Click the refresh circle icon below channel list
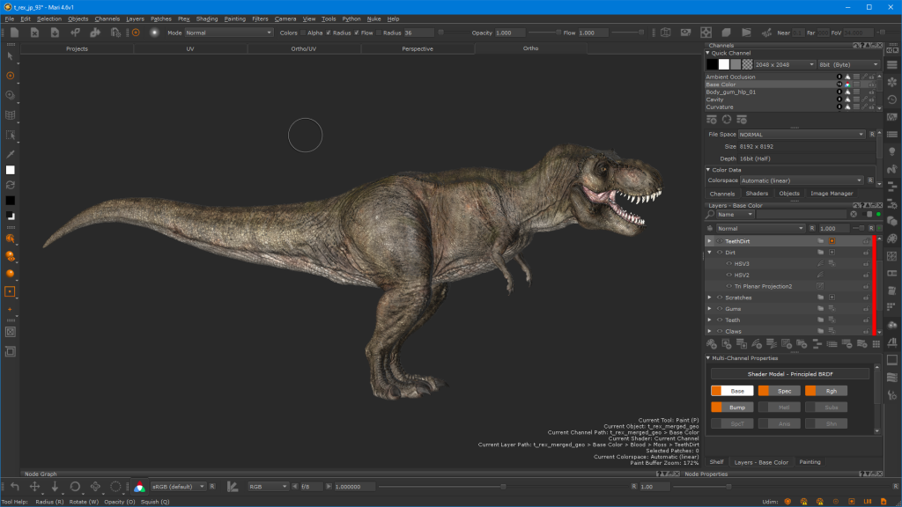 (x=727, y=120)
